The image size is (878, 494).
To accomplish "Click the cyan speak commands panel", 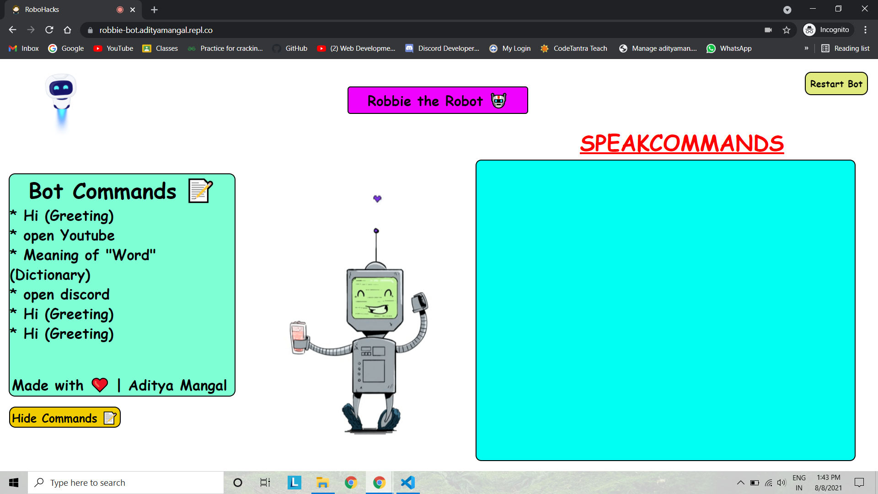I will pyautogui.click(x=665, y=310).
